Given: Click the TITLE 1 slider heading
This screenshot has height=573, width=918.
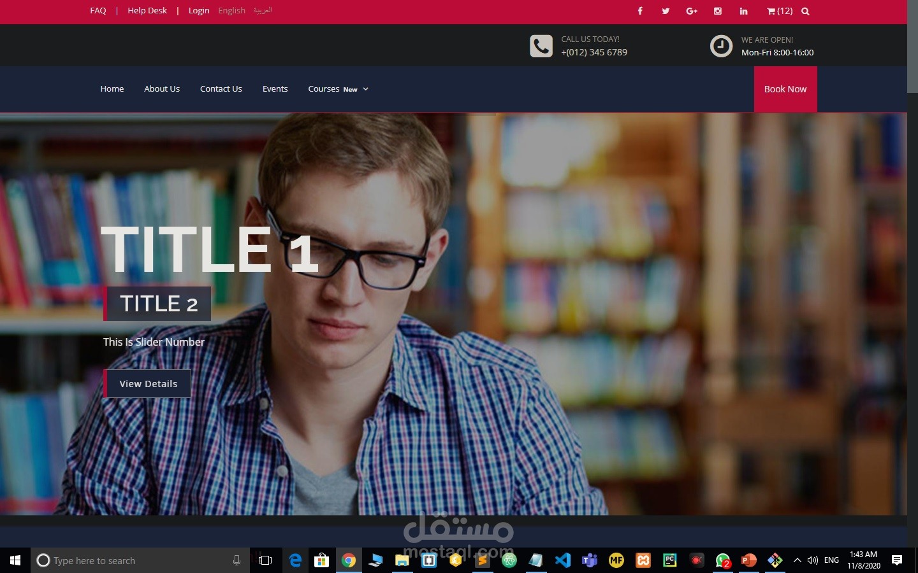Looking at the screenshot, I should 209,250.
